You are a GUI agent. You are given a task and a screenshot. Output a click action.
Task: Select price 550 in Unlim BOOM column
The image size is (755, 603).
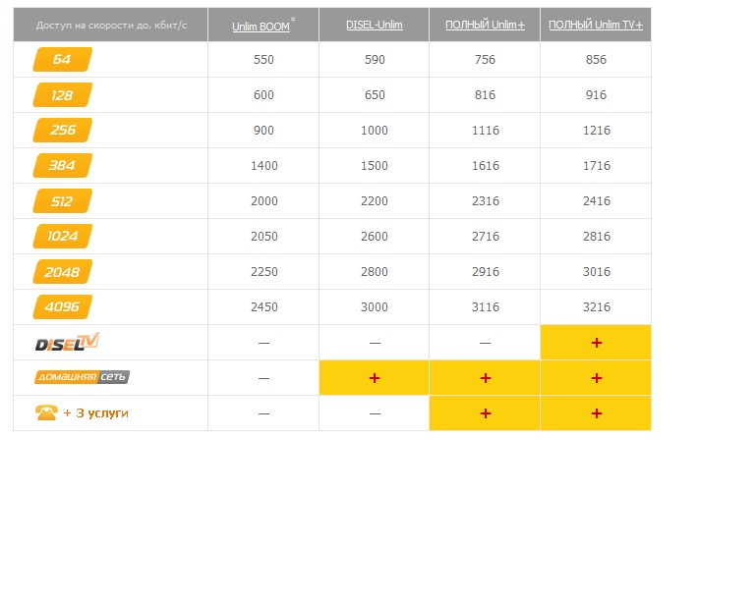tap(263, 60)
